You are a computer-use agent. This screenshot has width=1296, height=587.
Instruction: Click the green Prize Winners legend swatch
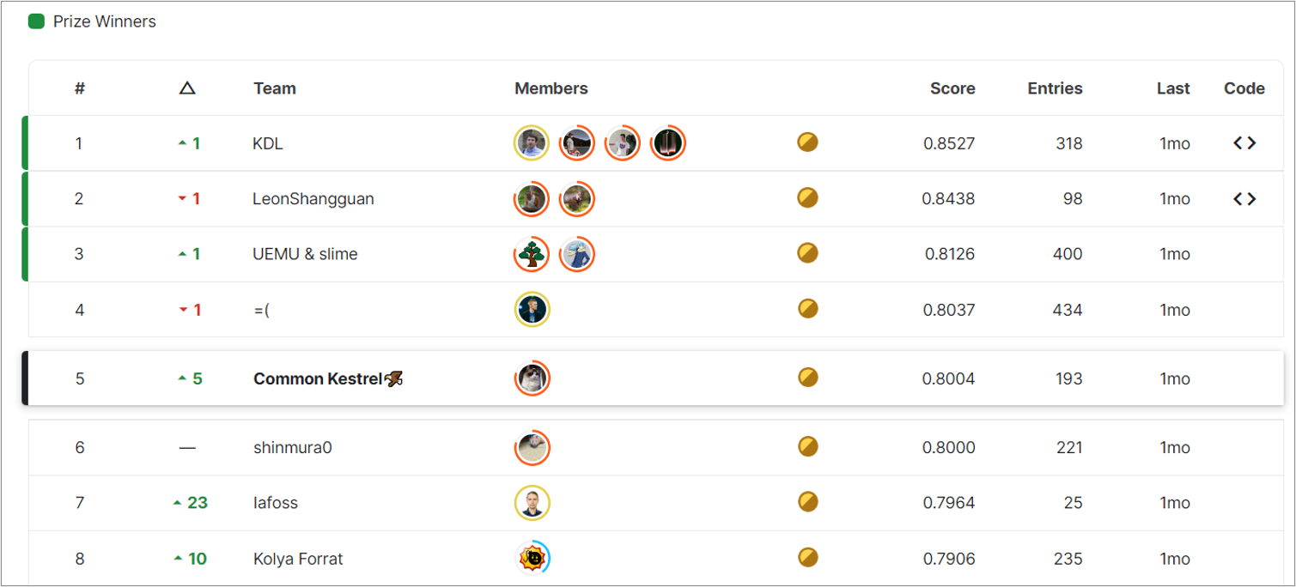36,21
